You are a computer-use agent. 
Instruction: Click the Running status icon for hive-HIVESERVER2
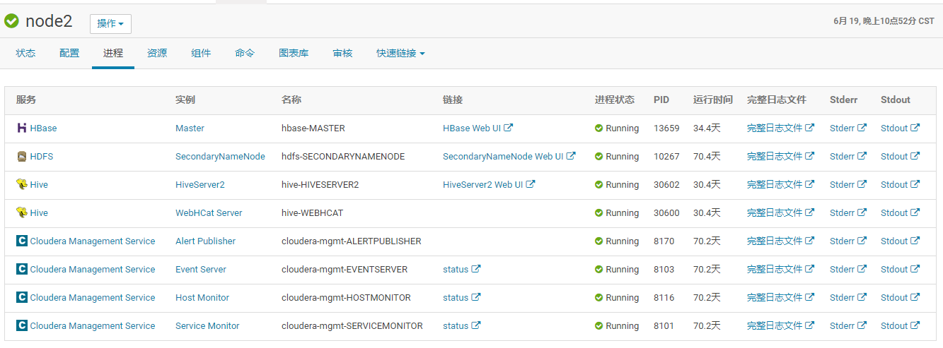coord(599,185)
